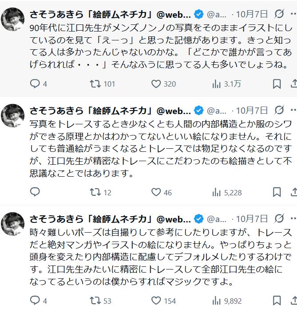
Task: Bookmark the first tweet
Action: (x=277, y=83)
